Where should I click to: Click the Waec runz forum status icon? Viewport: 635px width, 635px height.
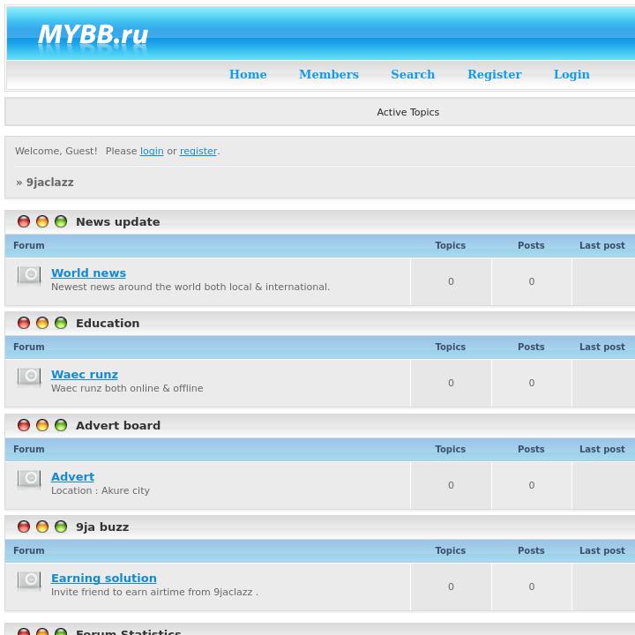(29, 377)
